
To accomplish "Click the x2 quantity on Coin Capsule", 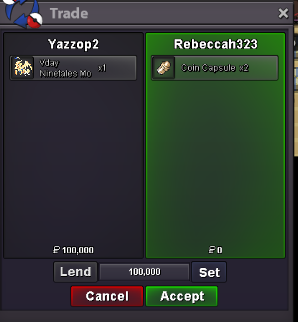I will tap(244, 68).
